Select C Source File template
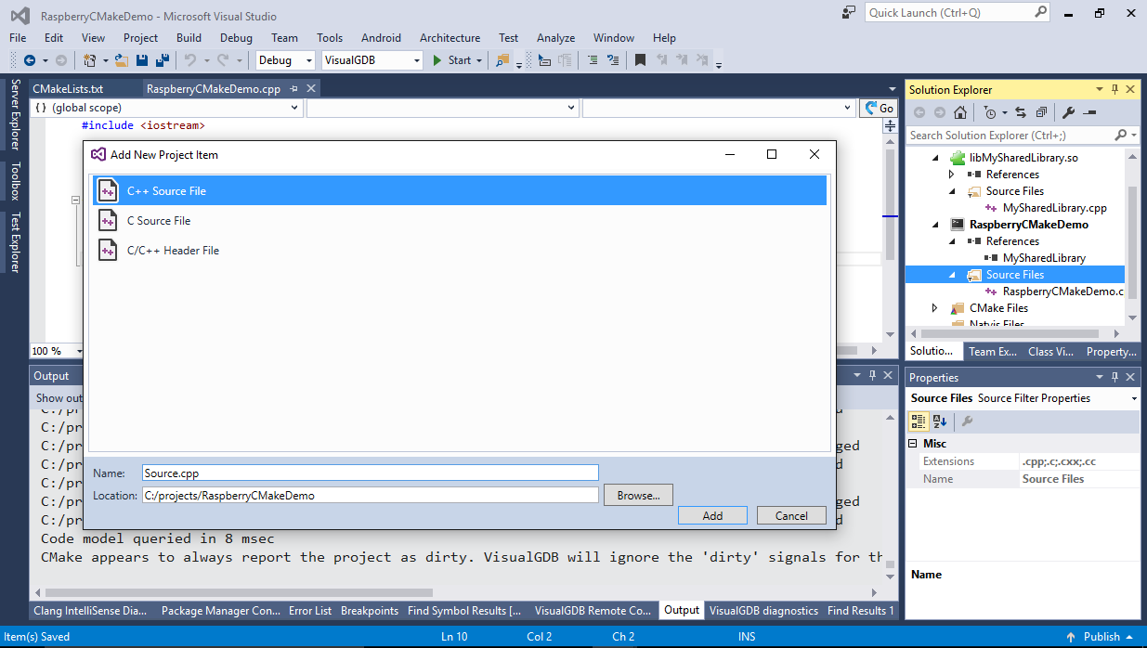Image resolution: width=1147 pixels, height=648 pixels. pos(461,221)
